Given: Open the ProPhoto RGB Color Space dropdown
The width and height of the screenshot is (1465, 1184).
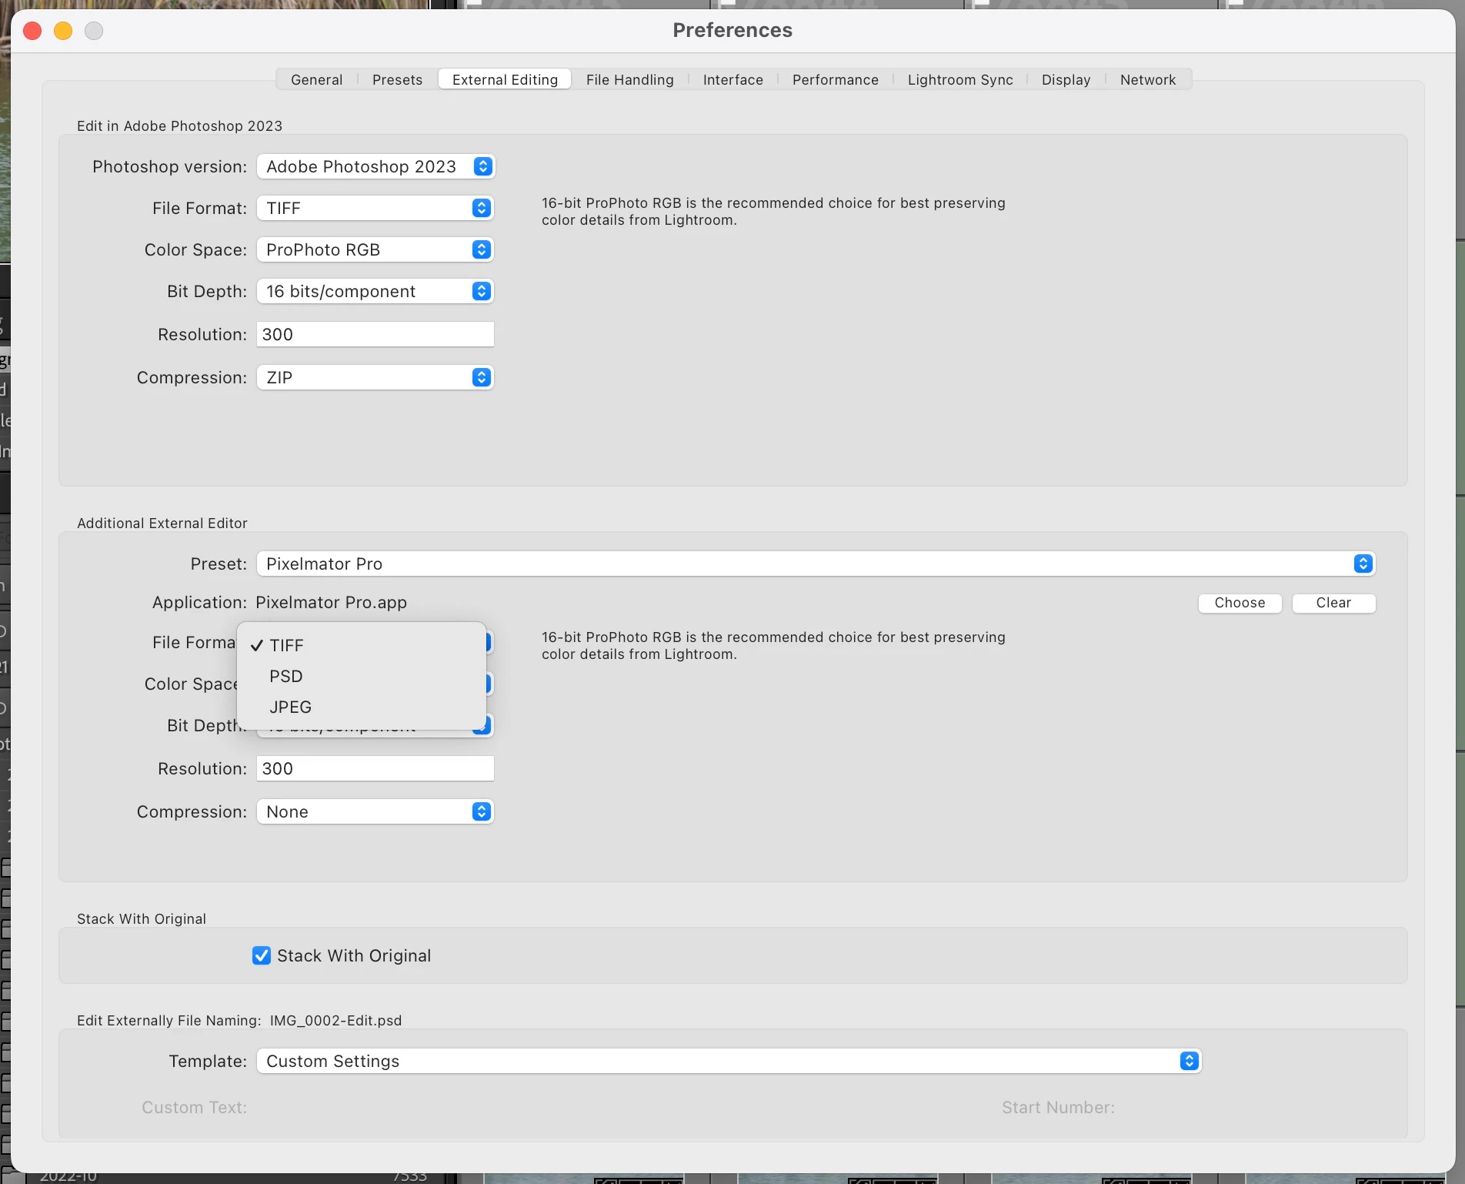Looking at the screenshot, I should point(375,249).
